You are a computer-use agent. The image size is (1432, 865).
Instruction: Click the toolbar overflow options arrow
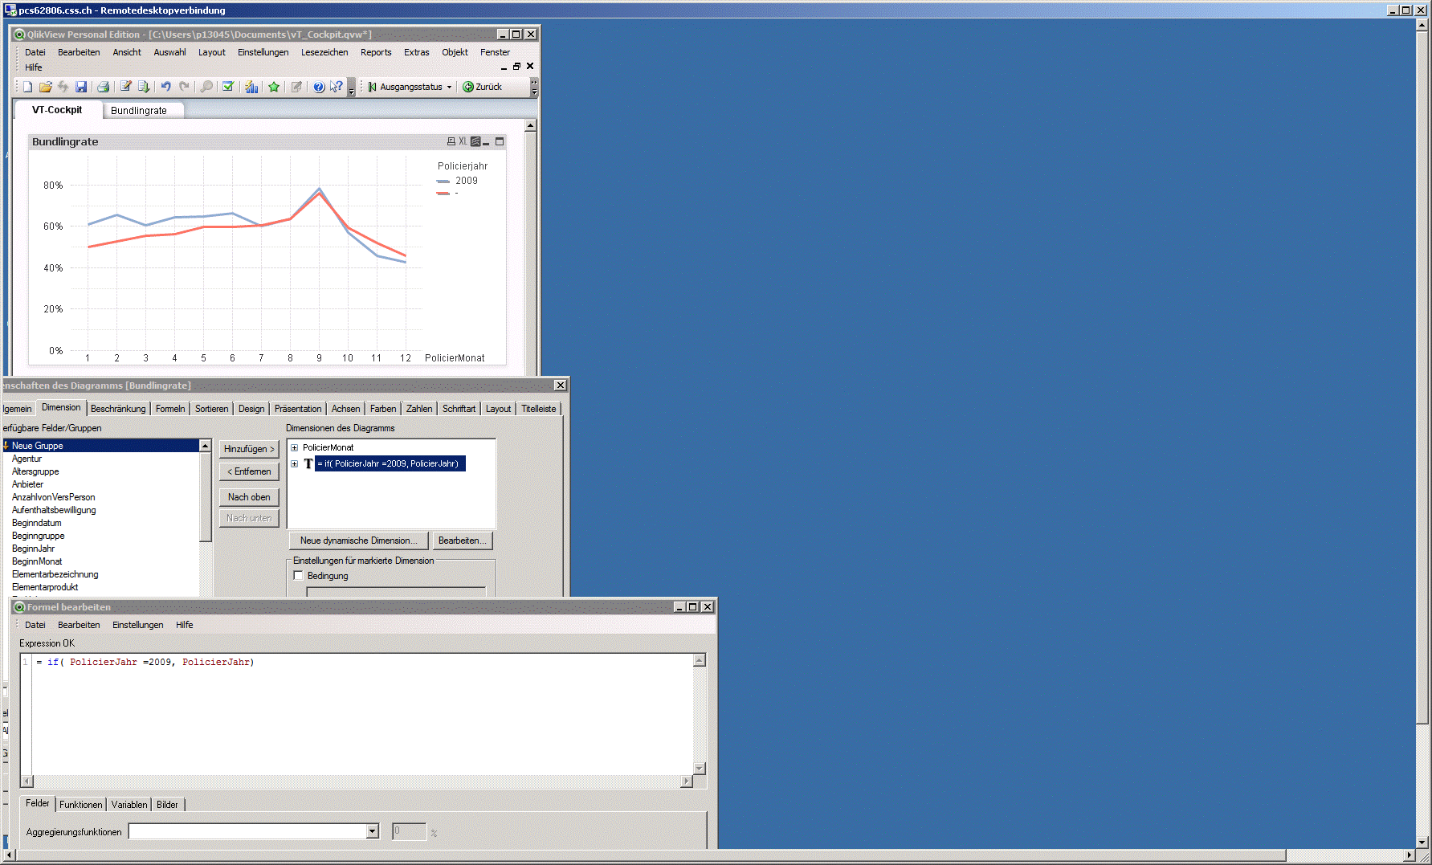(351, 88)
